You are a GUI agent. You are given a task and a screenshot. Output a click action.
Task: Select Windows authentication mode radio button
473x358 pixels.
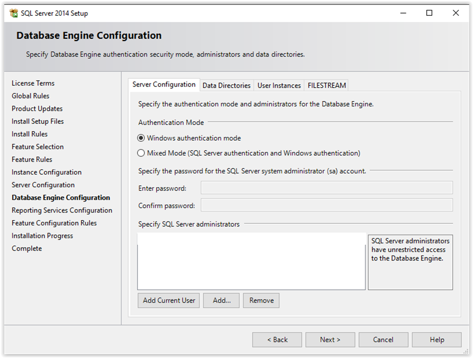pyautogui.click(x=141, y=138)
